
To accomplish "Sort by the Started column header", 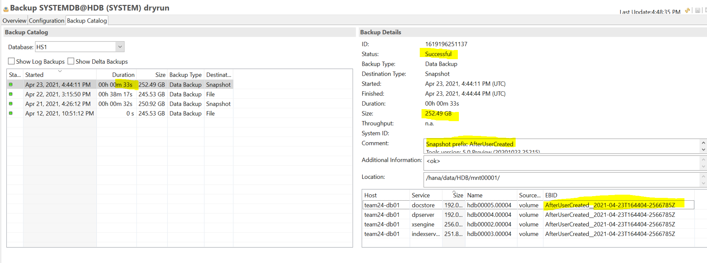I will click(x=60, y=75).
